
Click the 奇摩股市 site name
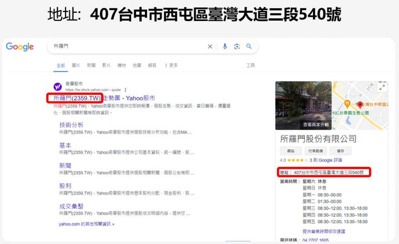[74, 84]
